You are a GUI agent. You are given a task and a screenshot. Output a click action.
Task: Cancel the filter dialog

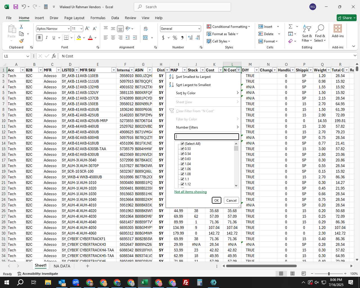[x=231, y=200]
